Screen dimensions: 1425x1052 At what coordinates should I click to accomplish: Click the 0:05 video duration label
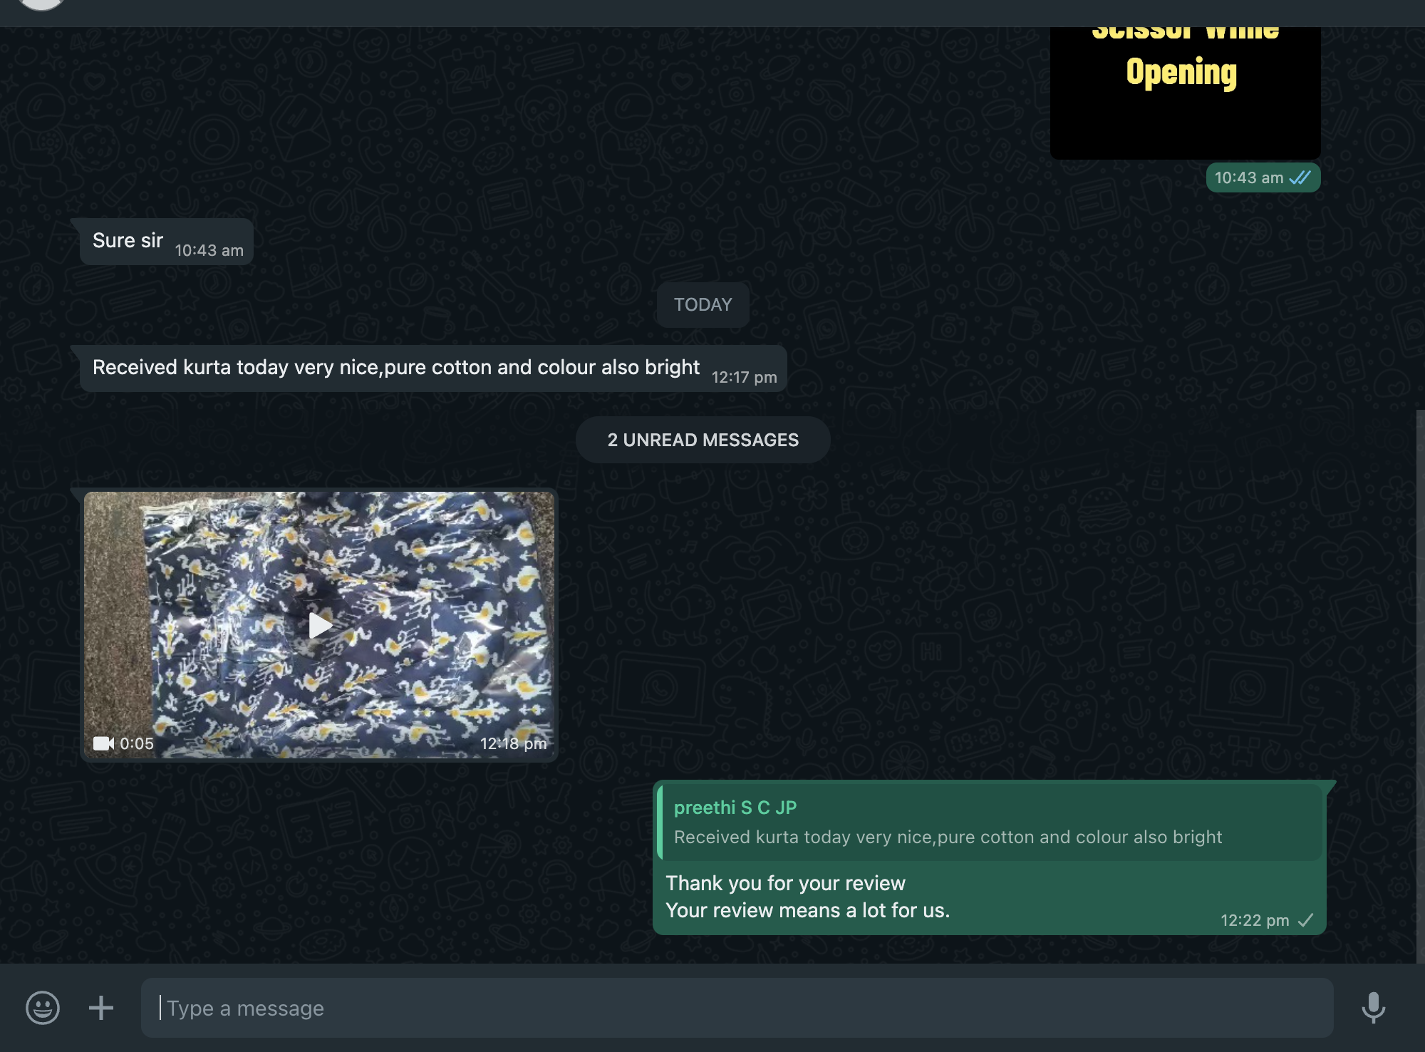pyautogui.click(x=137, y=743)
